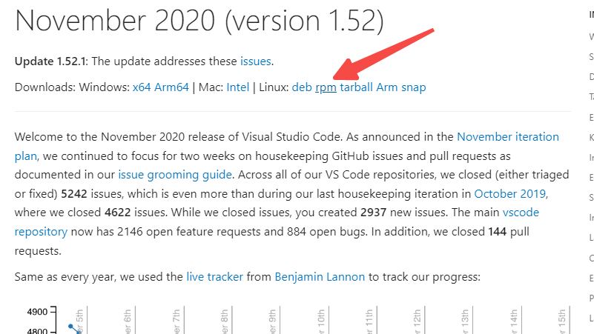Visit the issue grooming guide
Viewport: 594px width, 334px height.
point(175,175)
